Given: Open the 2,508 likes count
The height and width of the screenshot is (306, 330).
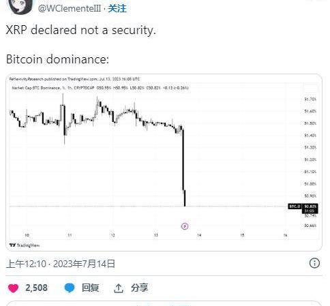Looking at the screenshot, I should pyautogui.click(x=36, y=288).
